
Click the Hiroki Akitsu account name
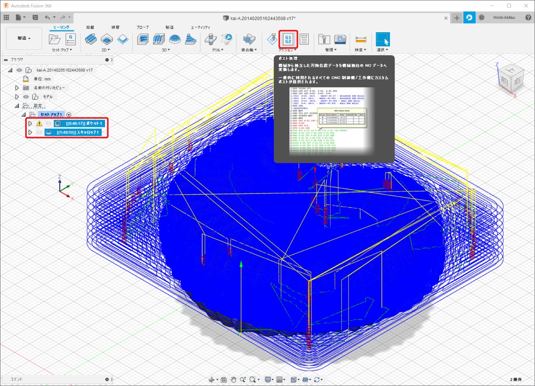[504, 18]
